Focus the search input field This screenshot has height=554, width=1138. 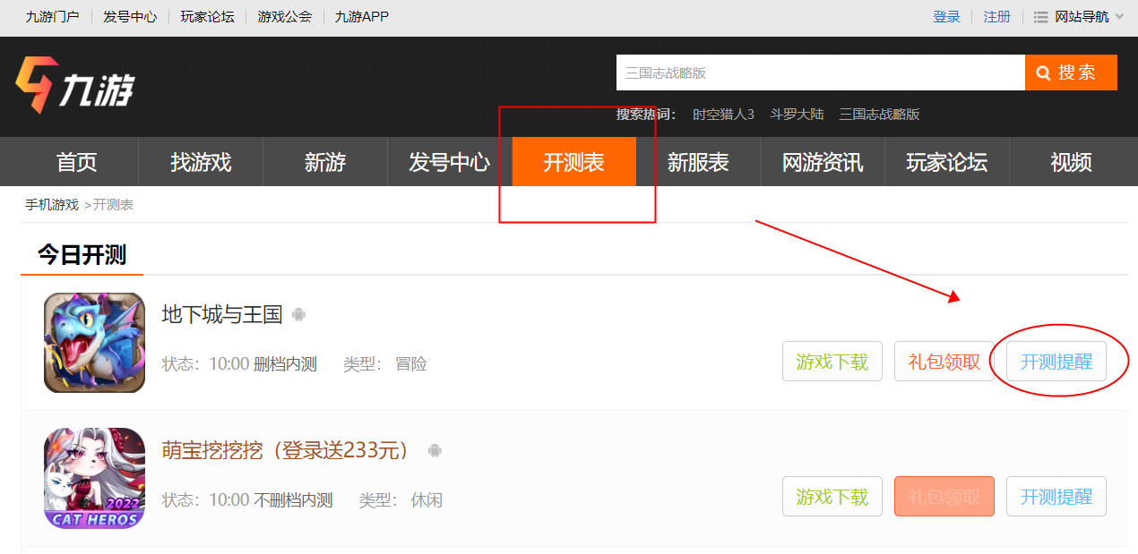pos(819,72)
